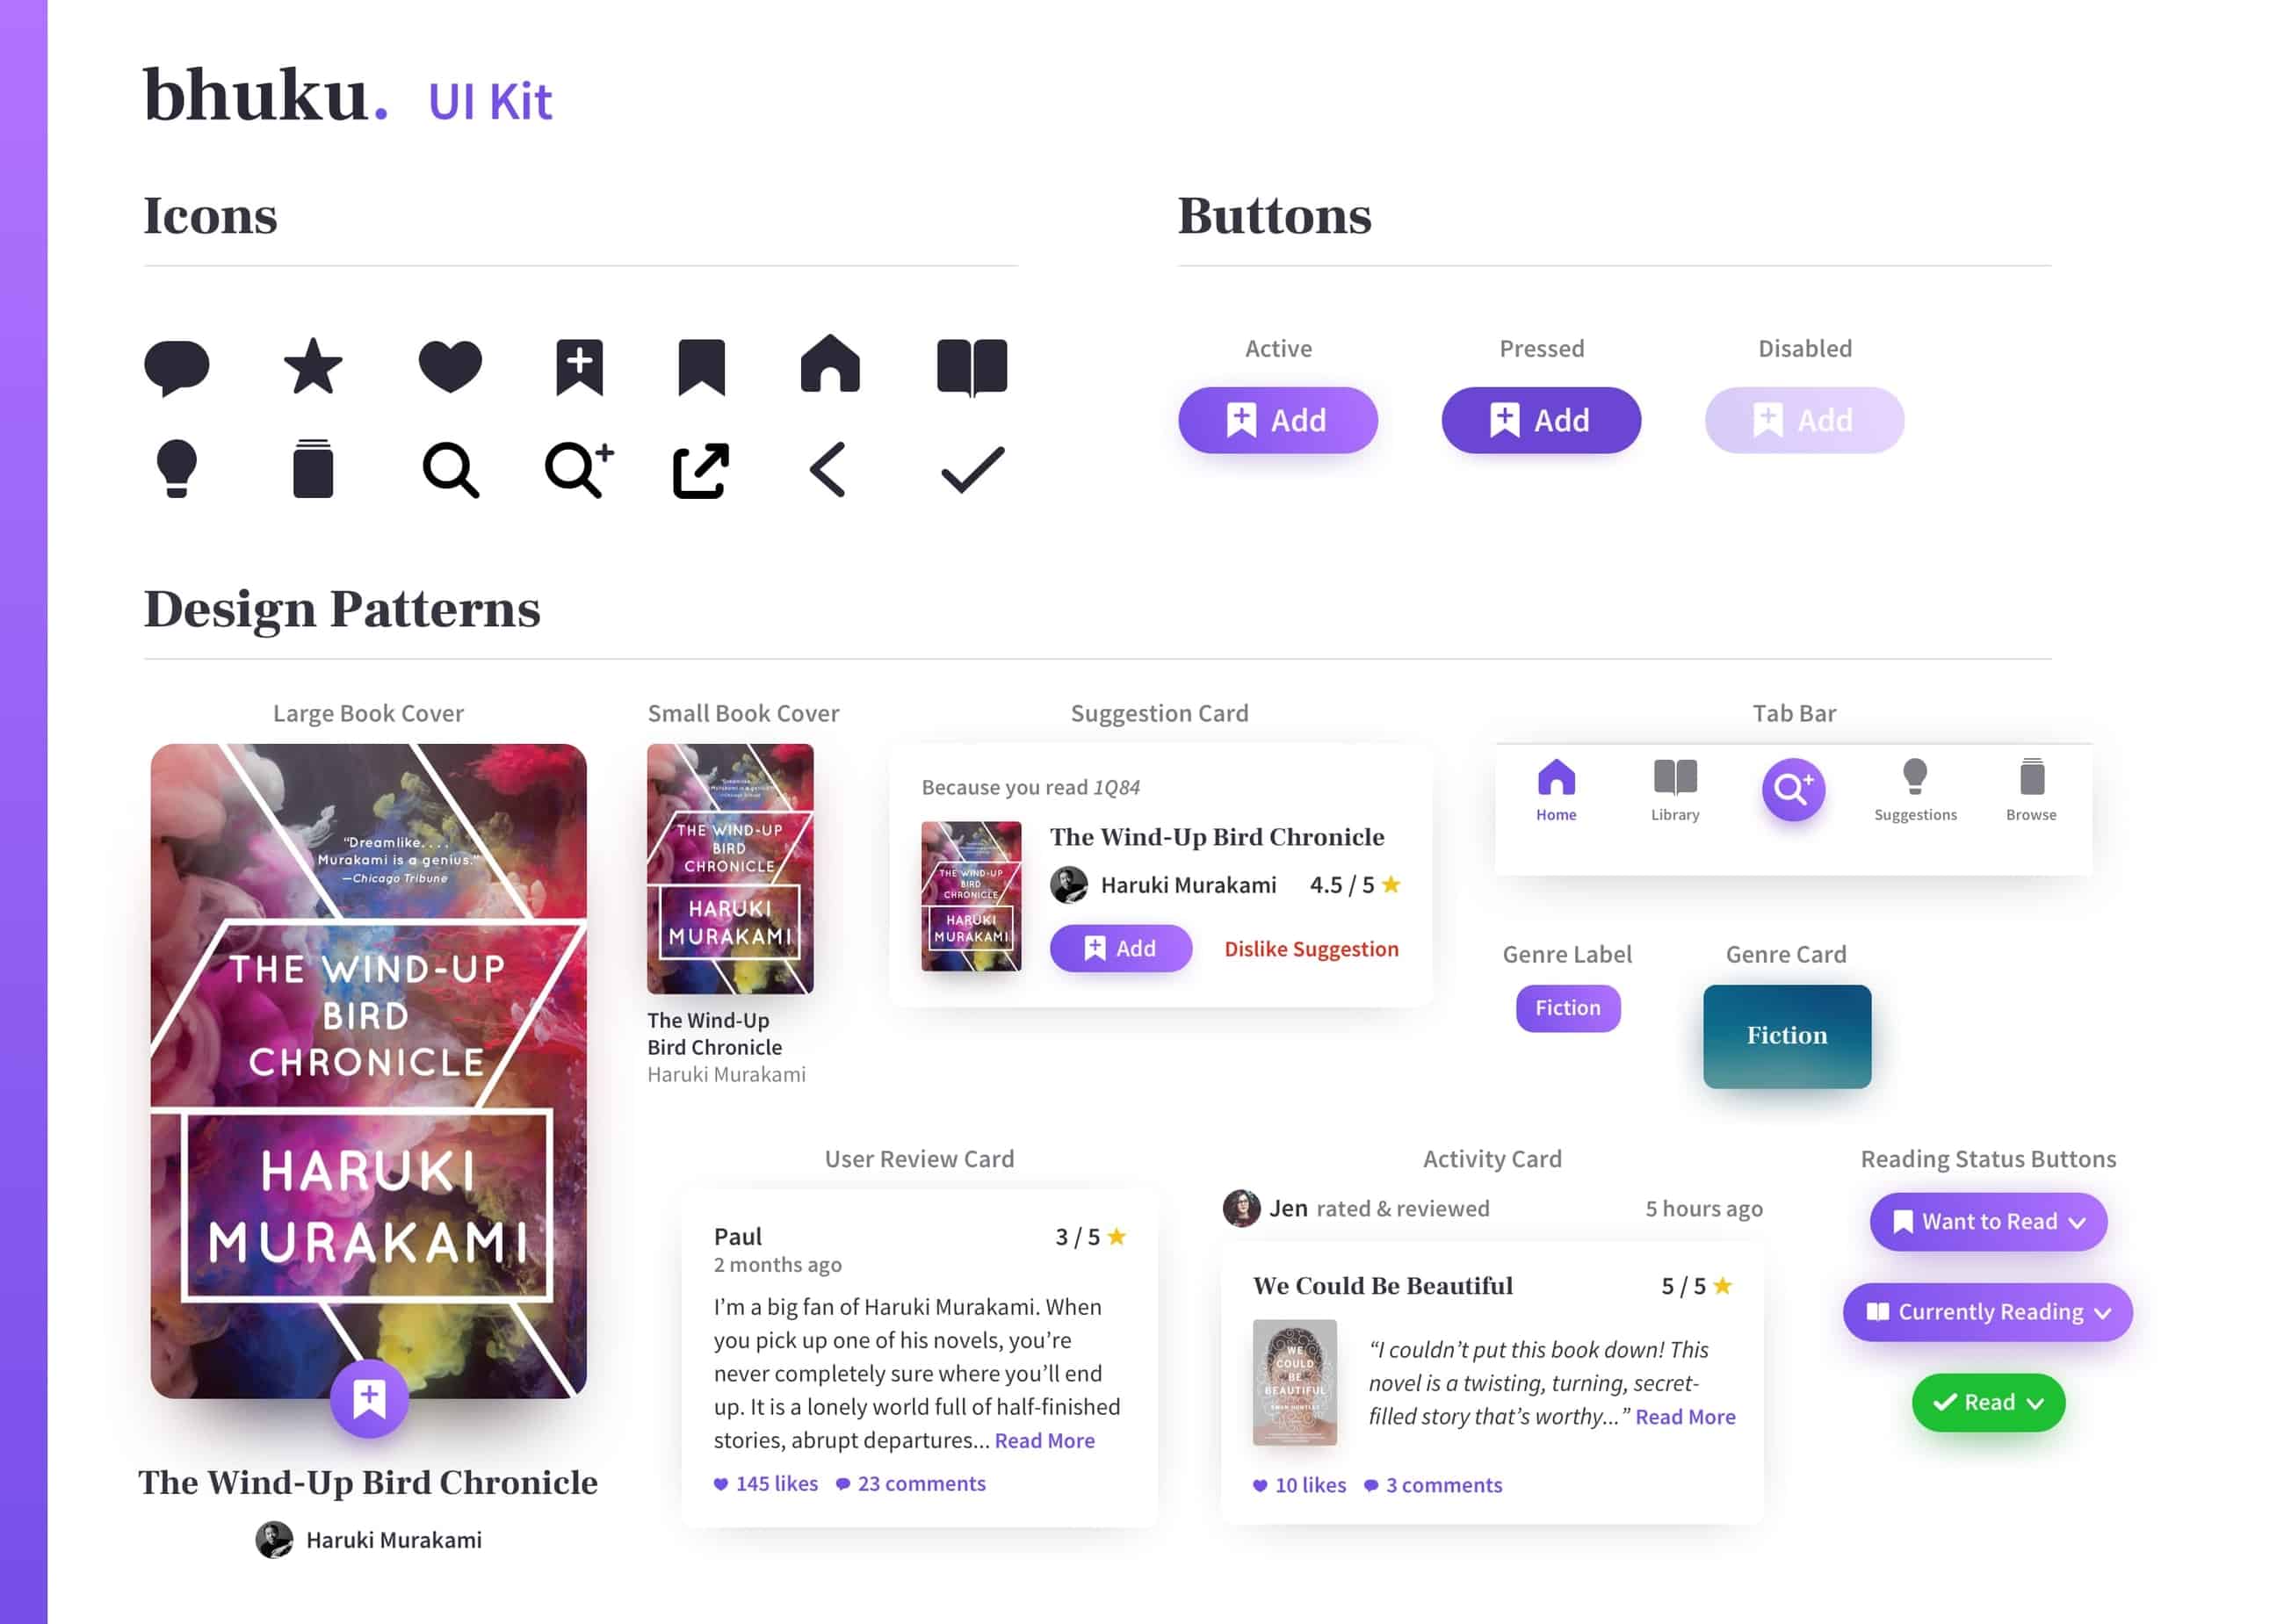Click the heart like icon
This screenshot has width=2284, height=1624.
tap(450, 366)
